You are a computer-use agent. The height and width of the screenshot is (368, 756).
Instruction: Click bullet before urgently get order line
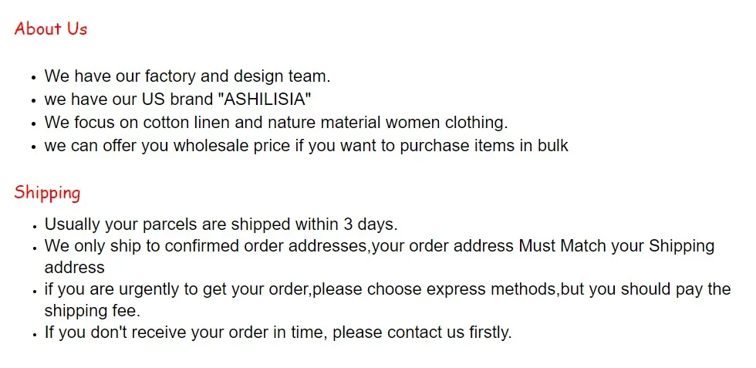[x=34, y=292]
